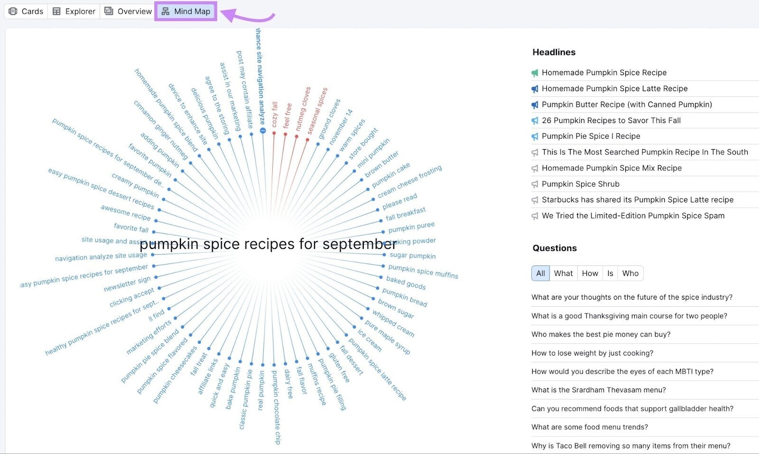Switch to the Mind Map tab

(x=186, y=11)
